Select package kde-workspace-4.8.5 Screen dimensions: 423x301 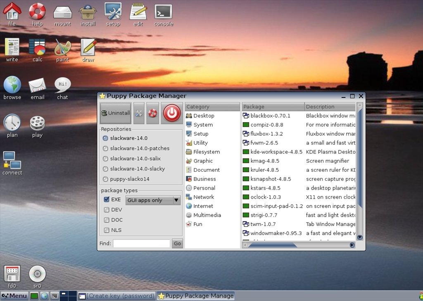tap(299, 152)
